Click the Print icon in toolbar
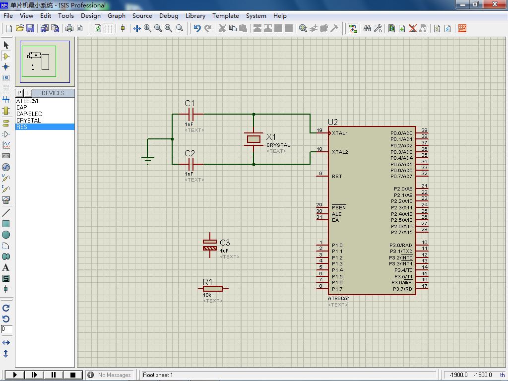508x381 pixels. [69, 28]
